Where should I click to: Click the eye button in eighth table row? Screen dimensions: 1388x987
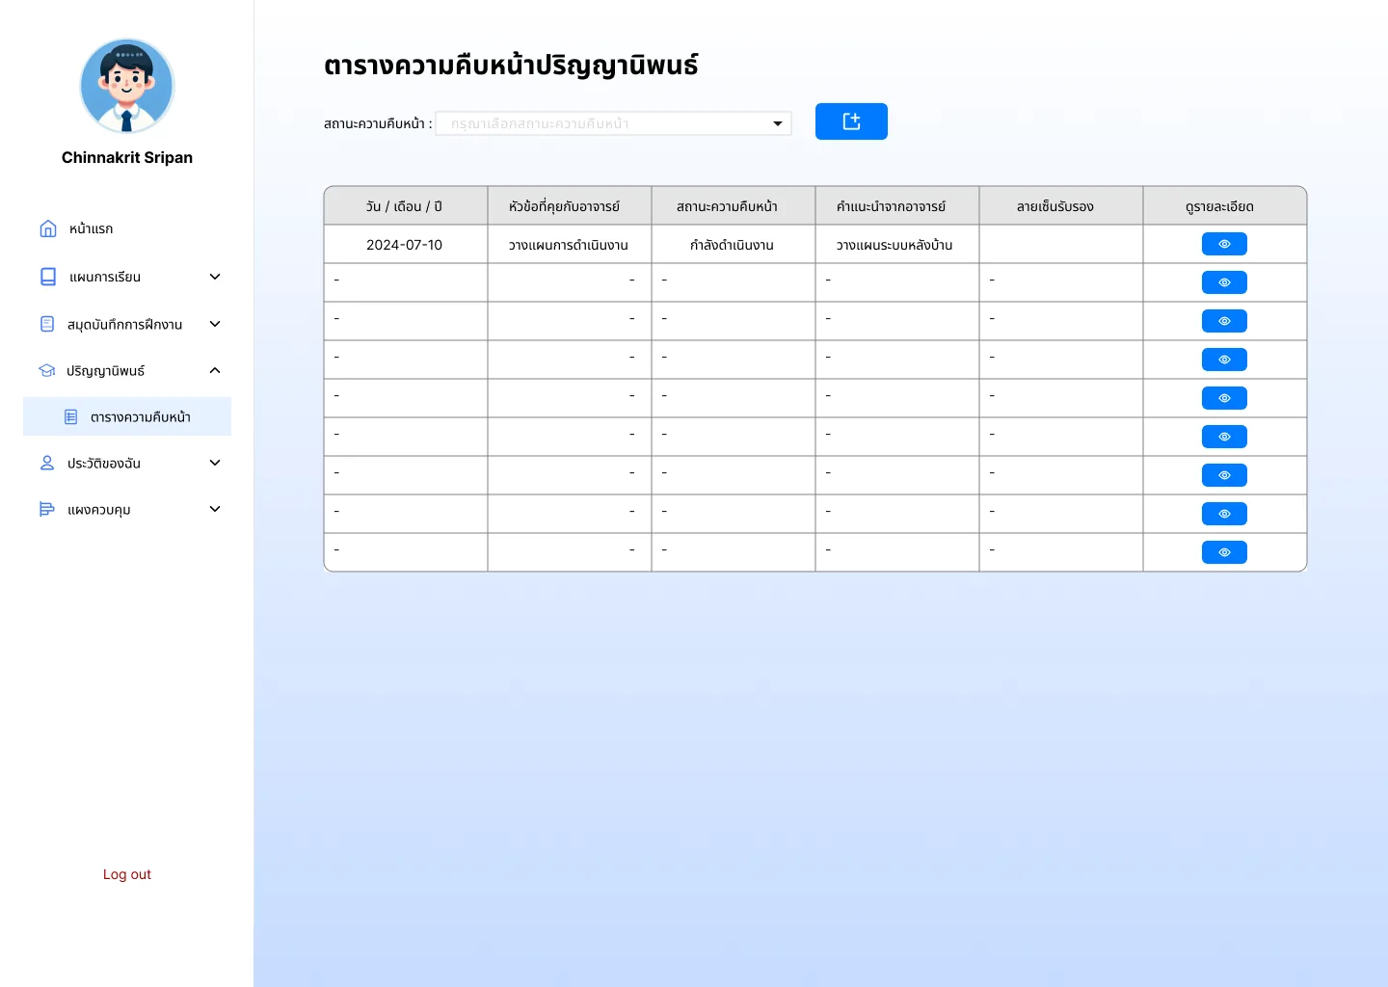point(1224,514)
